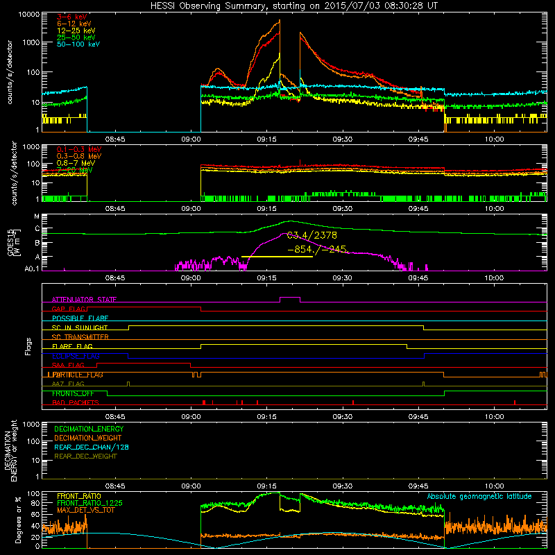Click the M class label on GOES axis

[37, 216]
